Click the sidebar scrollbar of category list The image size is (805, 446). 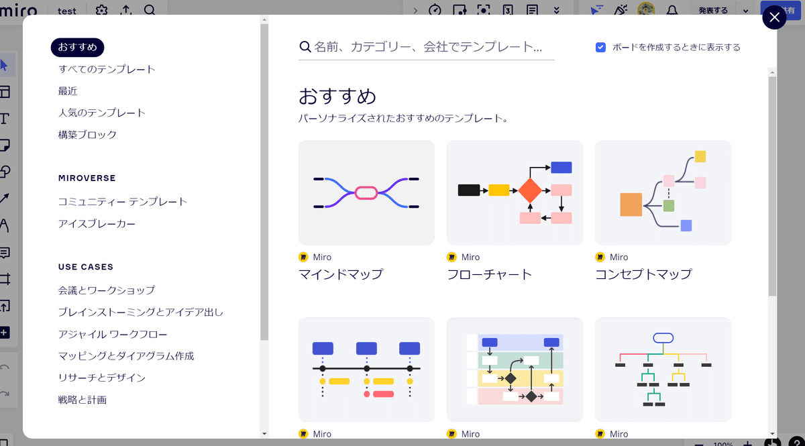click(264, 181)
